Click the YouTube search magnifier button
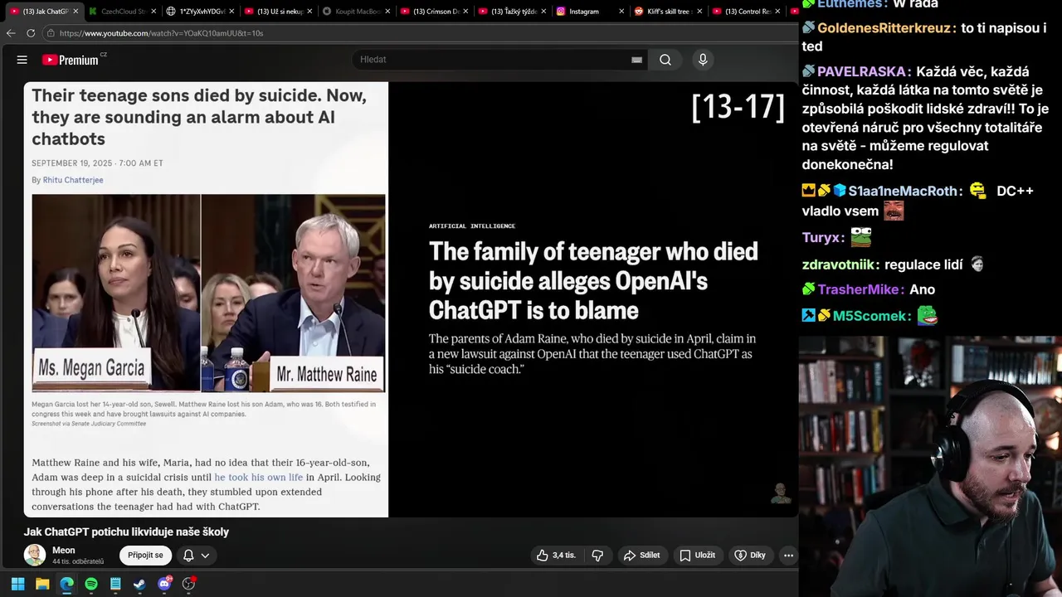This screenshot has height=597, width=1062. [665, 60]
